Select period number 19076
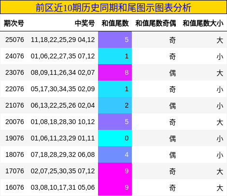The height and width of the screenshot is (196, 227). (14, 138)
